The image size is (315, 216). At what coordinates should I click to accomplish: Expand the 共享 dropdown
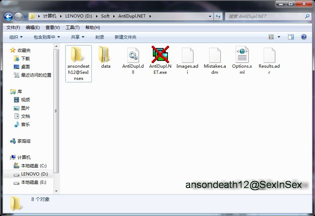(77, 37)
